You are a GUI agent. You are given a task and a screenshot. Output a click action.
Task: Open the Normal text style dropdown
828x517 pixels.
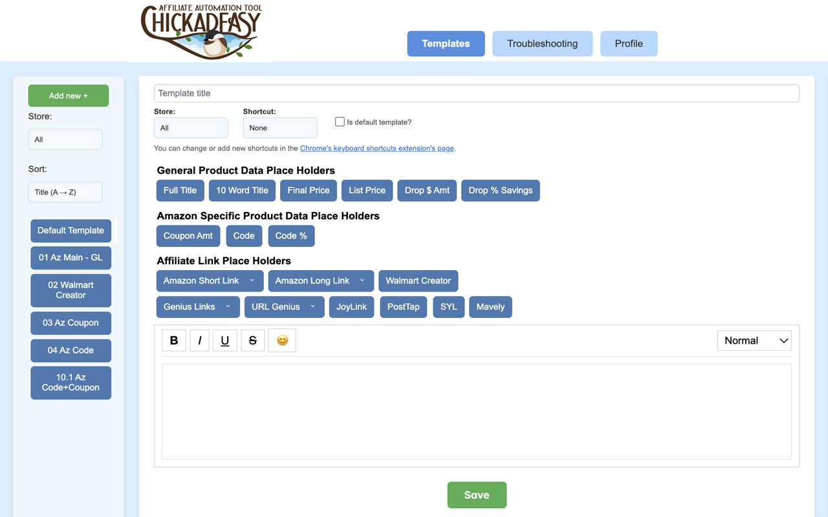(754, 340)
